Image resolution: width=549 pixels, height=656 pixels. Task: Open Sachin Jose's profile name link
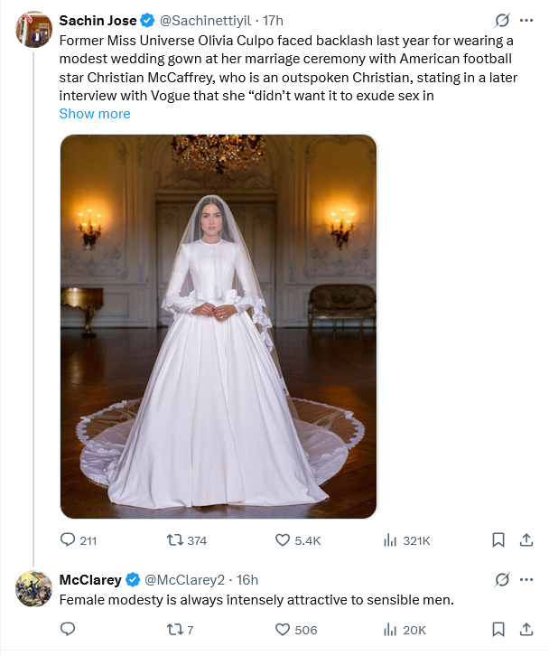(98, 20)
